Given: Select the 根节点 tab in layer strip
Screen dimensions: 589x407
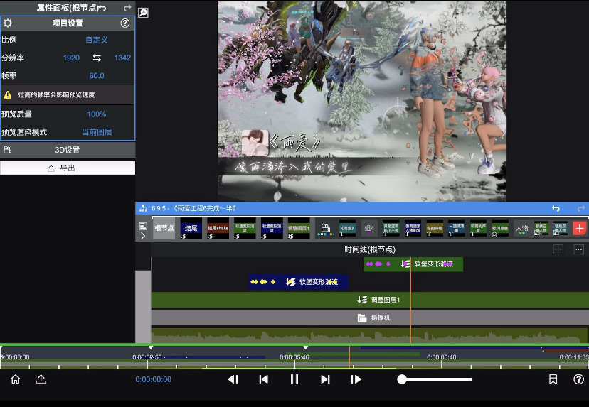Looking at the screenshot, I should (x=164, y=228).
